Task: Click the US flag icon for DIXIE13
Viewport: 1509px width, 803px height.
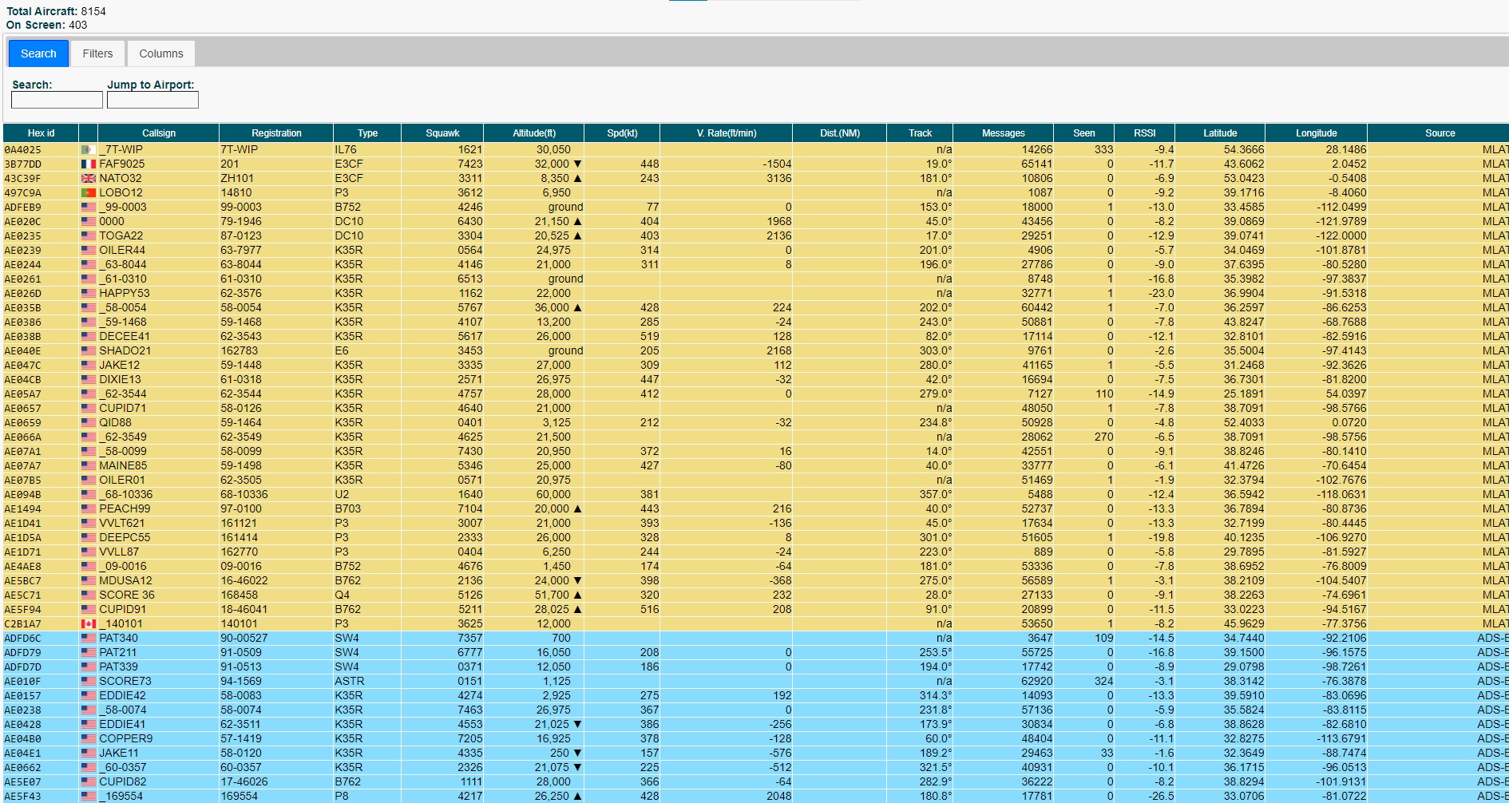Action: pyautogui.click(x=88, y=380)
